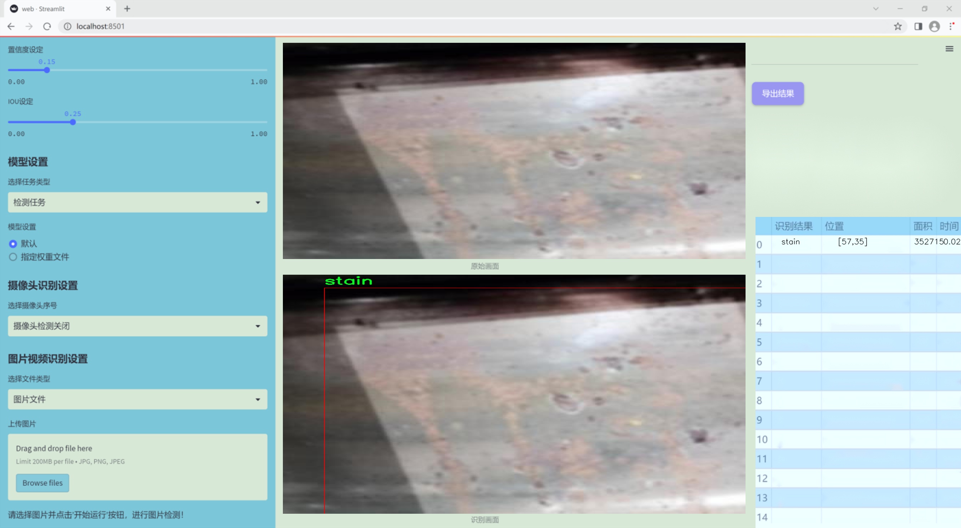View site information icon beside the URL
This screenshot has width=961, height=528.
click(67, 26)
